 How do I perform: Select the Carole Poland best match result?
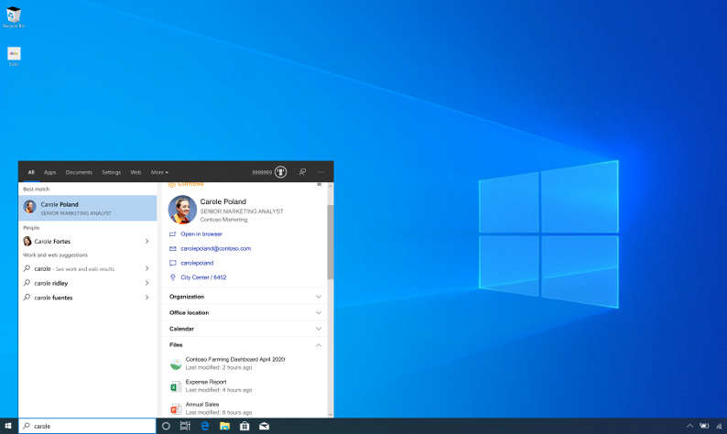(88, 208)
